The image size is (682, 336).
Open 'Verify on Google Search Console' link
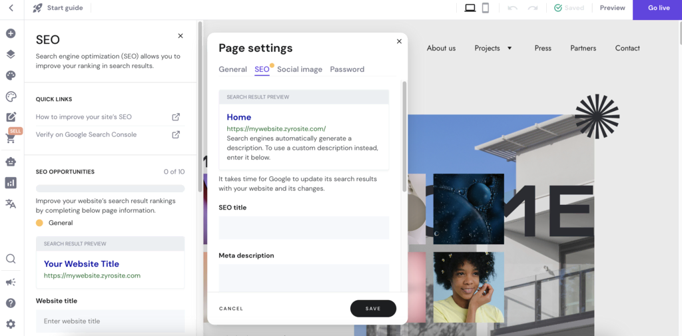(x=108, y=135)
